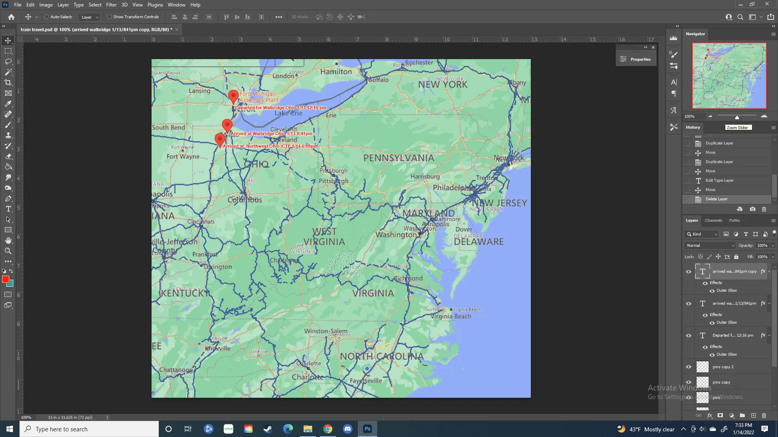Image resolution: width=778 pixels, height=437 pixels.
Task: Click the Navigator zoom slider handle
Action: pyautogui.click(x=737, y=117)
